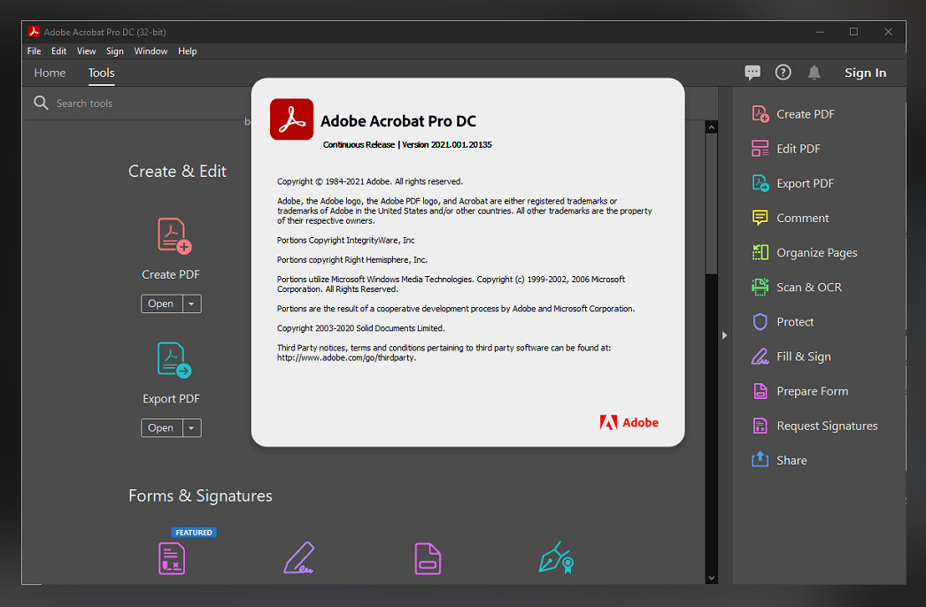Expand the Export PDF Open dropdown arrow
The image size is (926, 607).
tap(191, 428)
